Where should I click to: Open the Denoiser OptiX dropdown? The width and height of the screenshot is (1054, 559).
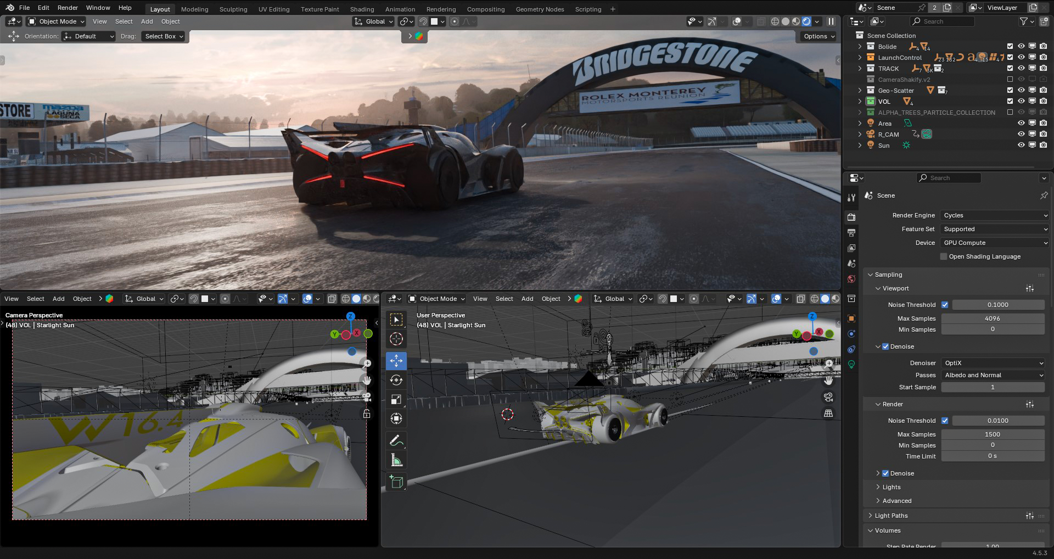click(993, 363)
